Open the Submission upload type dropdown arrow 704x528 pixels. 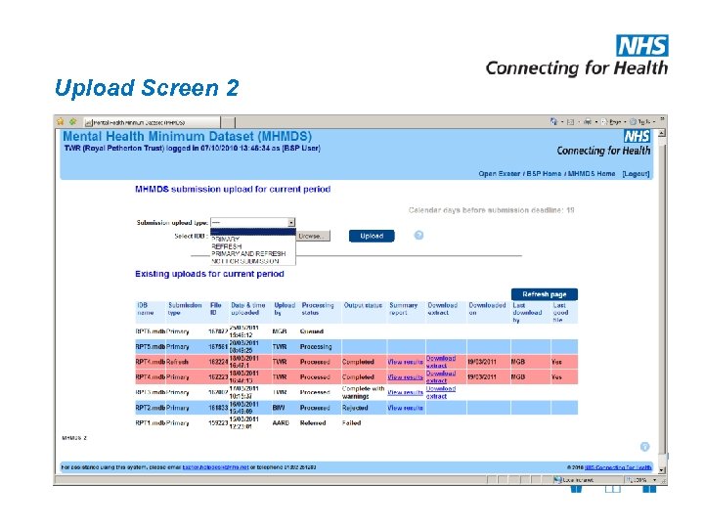[291, 222]
